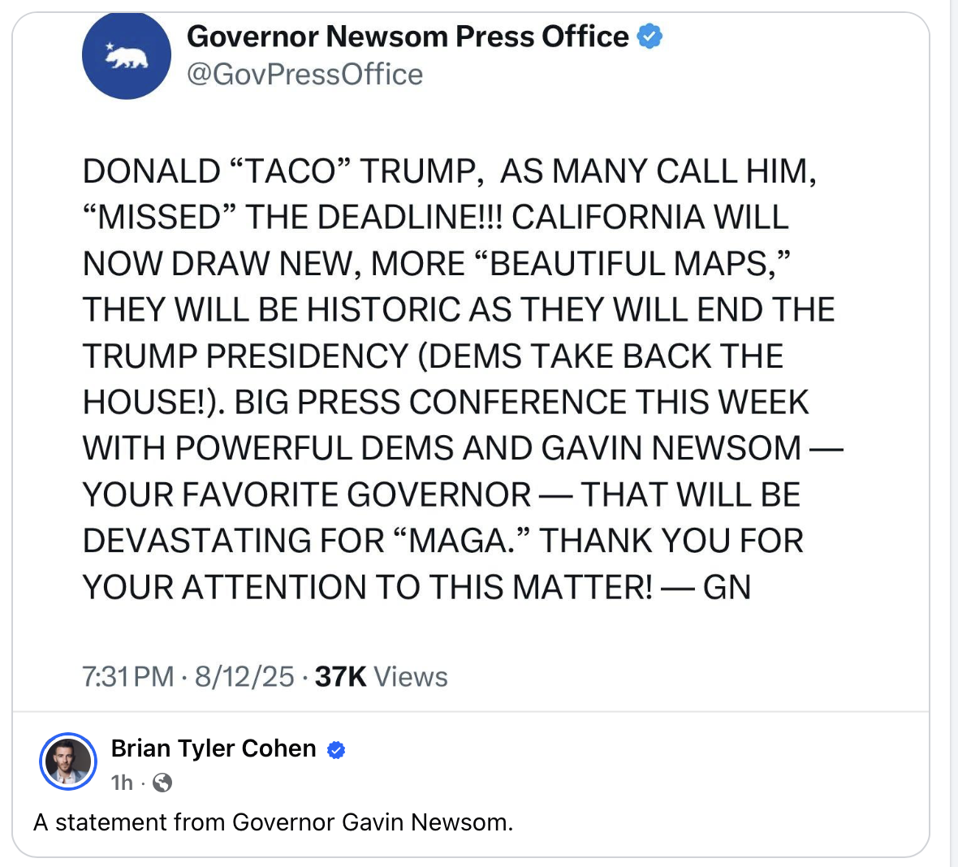Click the "TACO" word in the tweet
Viewport: 958px width, 867px height.
290,171
